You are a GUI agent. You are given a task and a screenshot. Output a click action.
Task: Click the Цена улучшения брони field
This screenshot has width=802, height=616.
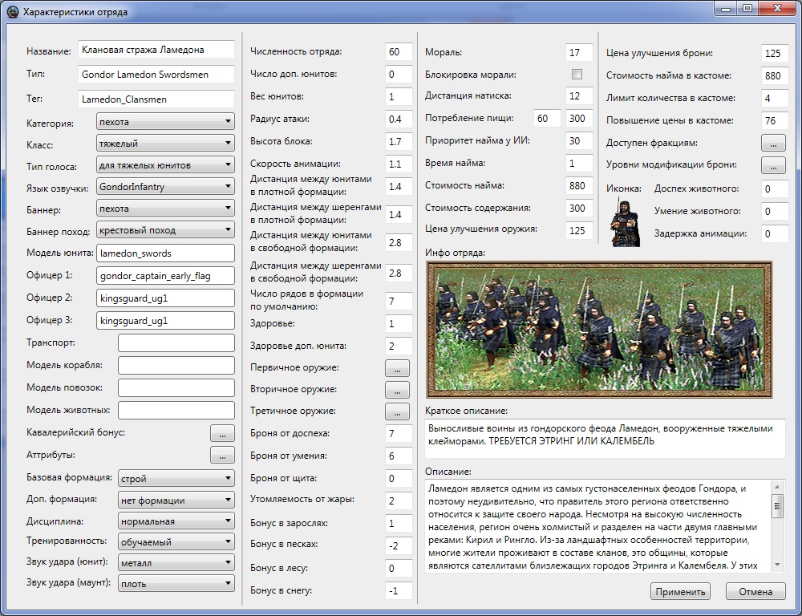coord(775,54)
